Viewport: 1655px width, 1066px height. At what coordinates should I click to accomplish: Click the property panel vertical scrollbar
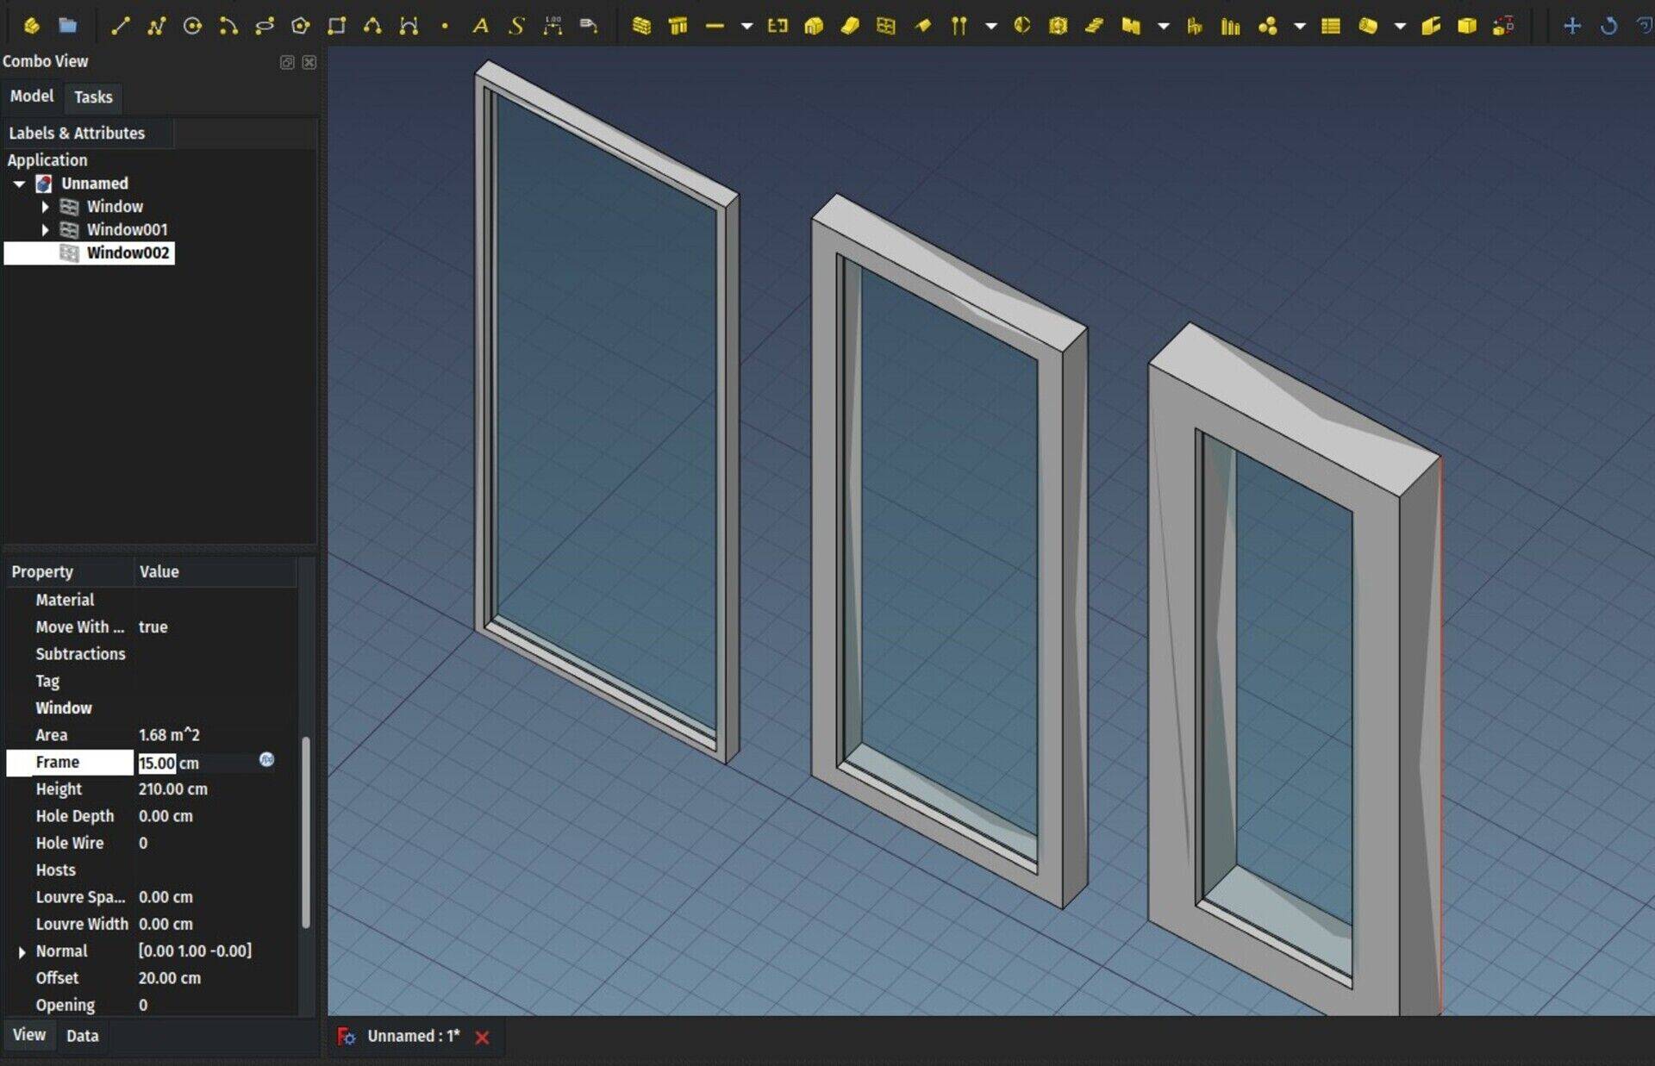[x=305, y=832]
